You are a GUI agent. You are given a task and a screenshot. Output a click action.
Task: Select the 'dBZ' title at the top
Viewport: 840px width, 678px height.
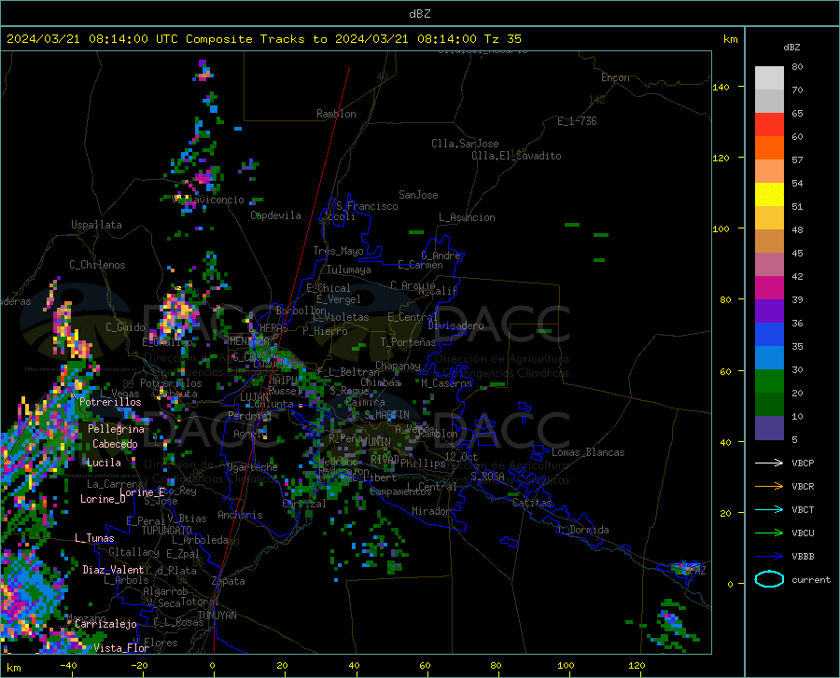tap(419, 14)
